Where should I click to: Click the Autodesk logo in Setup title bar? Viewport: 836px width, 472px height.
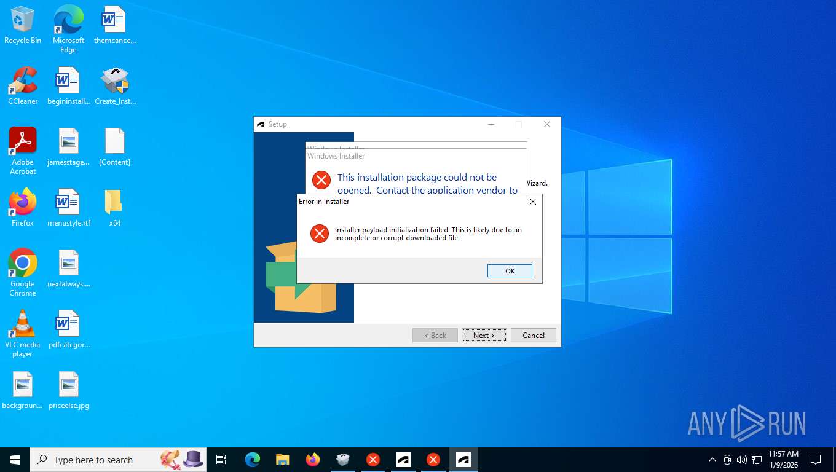click(261, 124)
